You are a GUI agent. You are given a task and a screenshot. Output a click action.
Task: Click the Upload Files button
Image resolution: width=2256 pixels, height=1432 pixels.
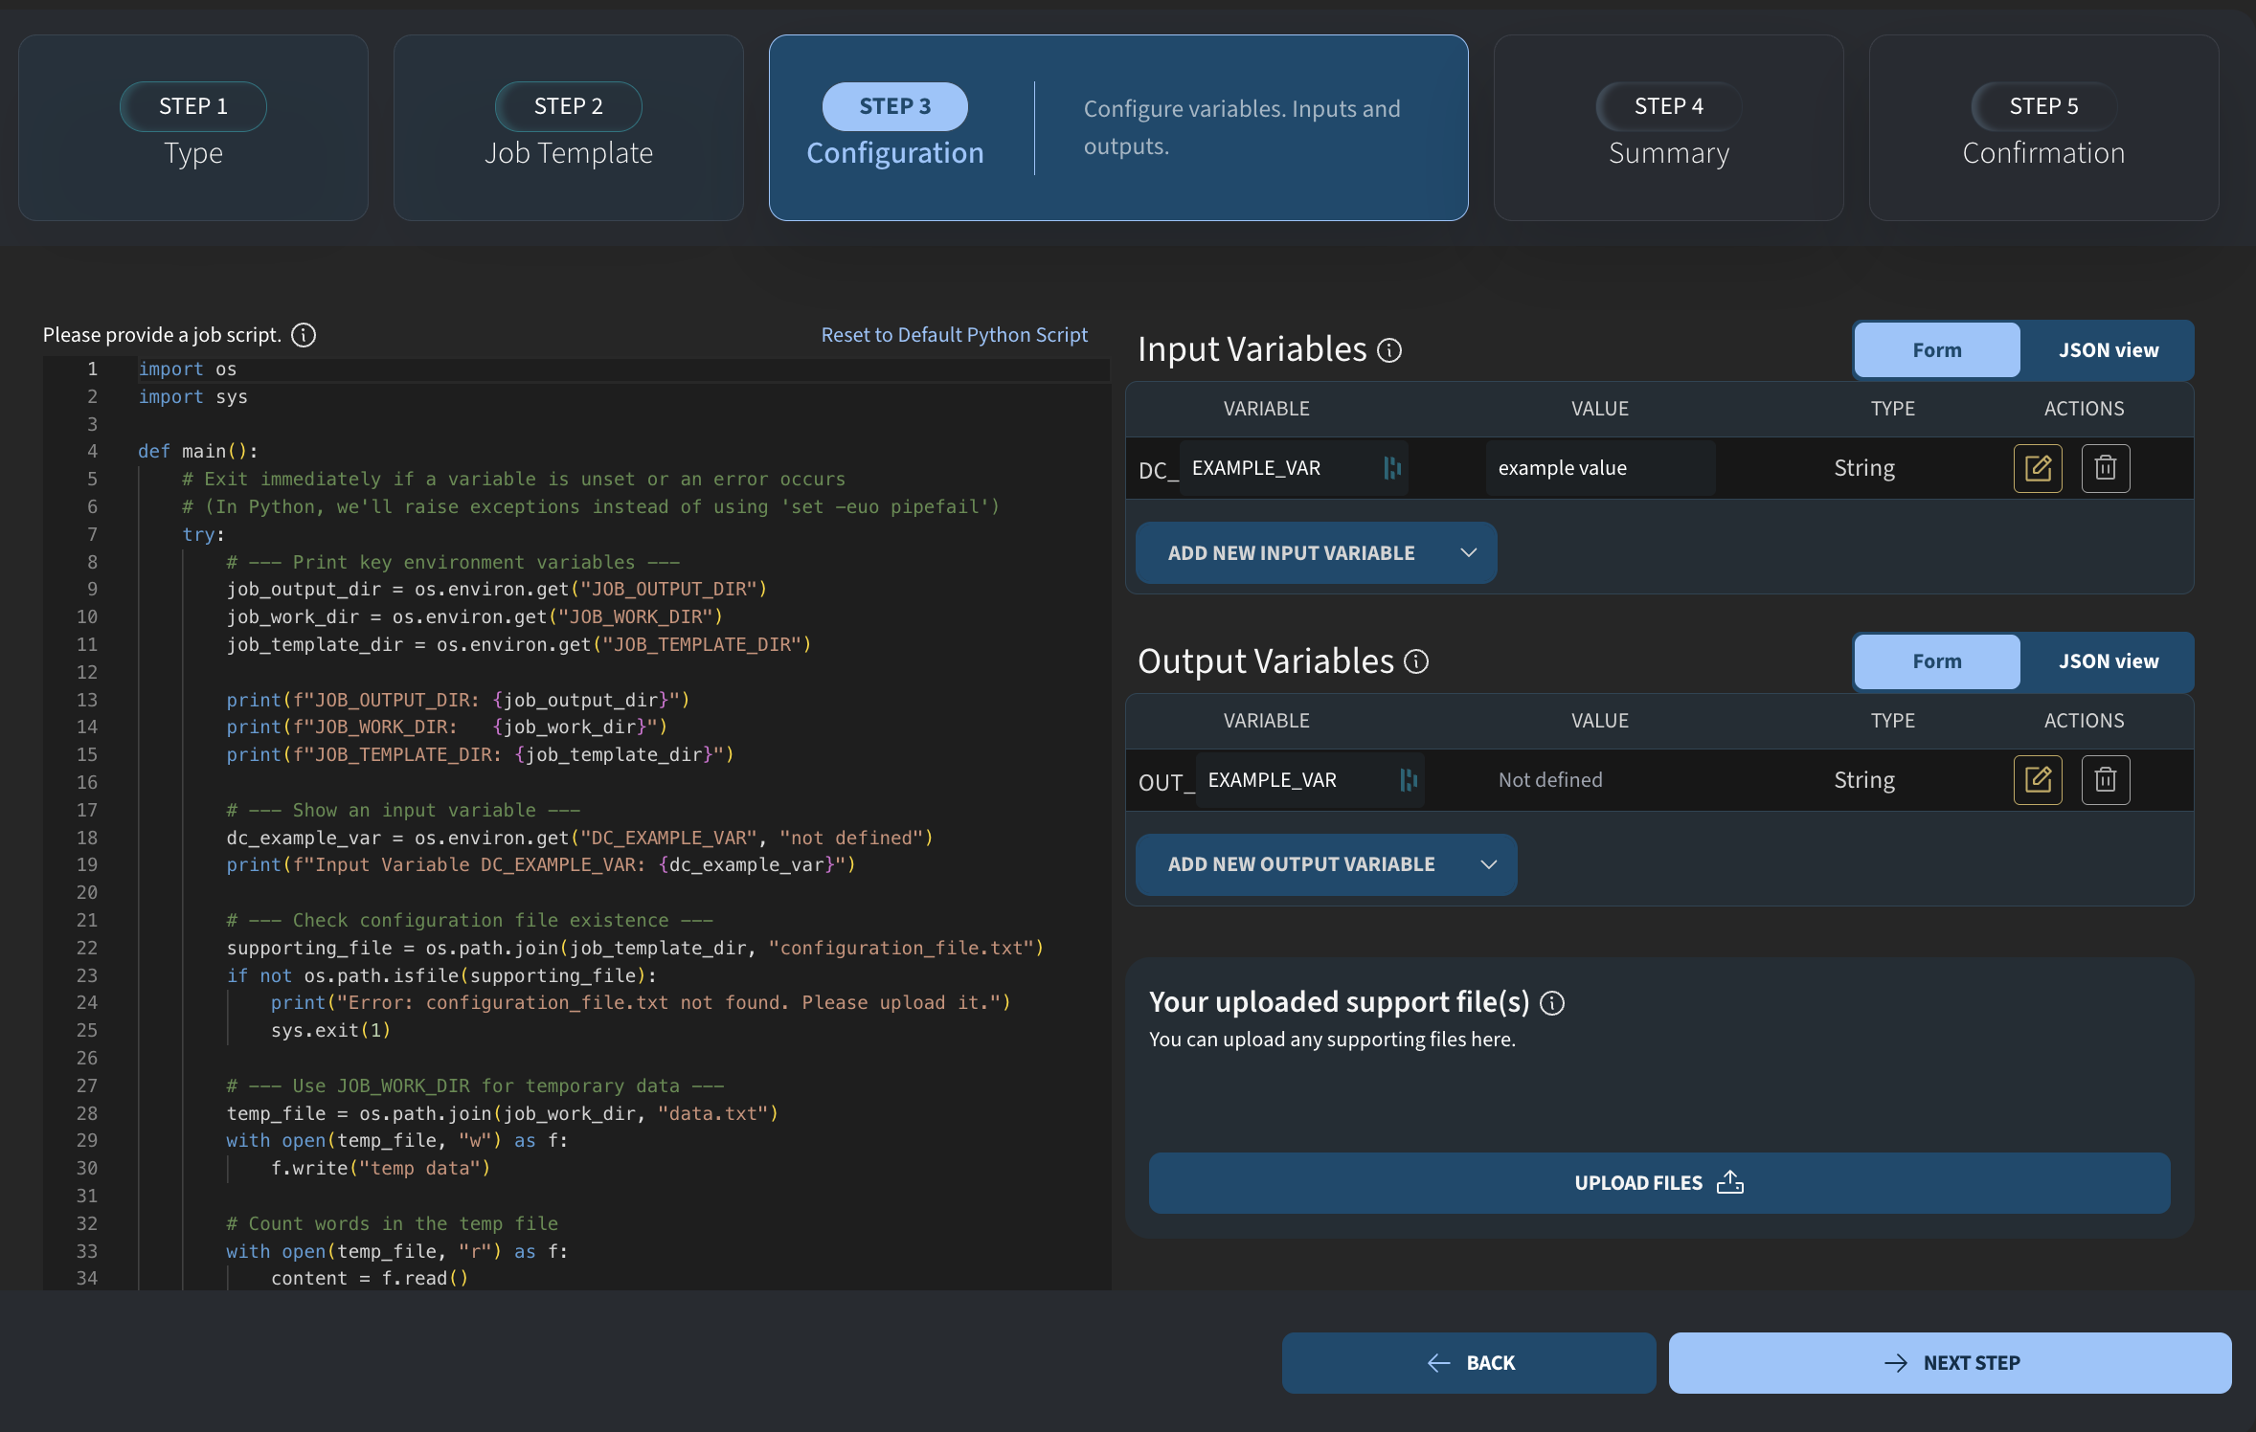click(x=1658, y=1183)
